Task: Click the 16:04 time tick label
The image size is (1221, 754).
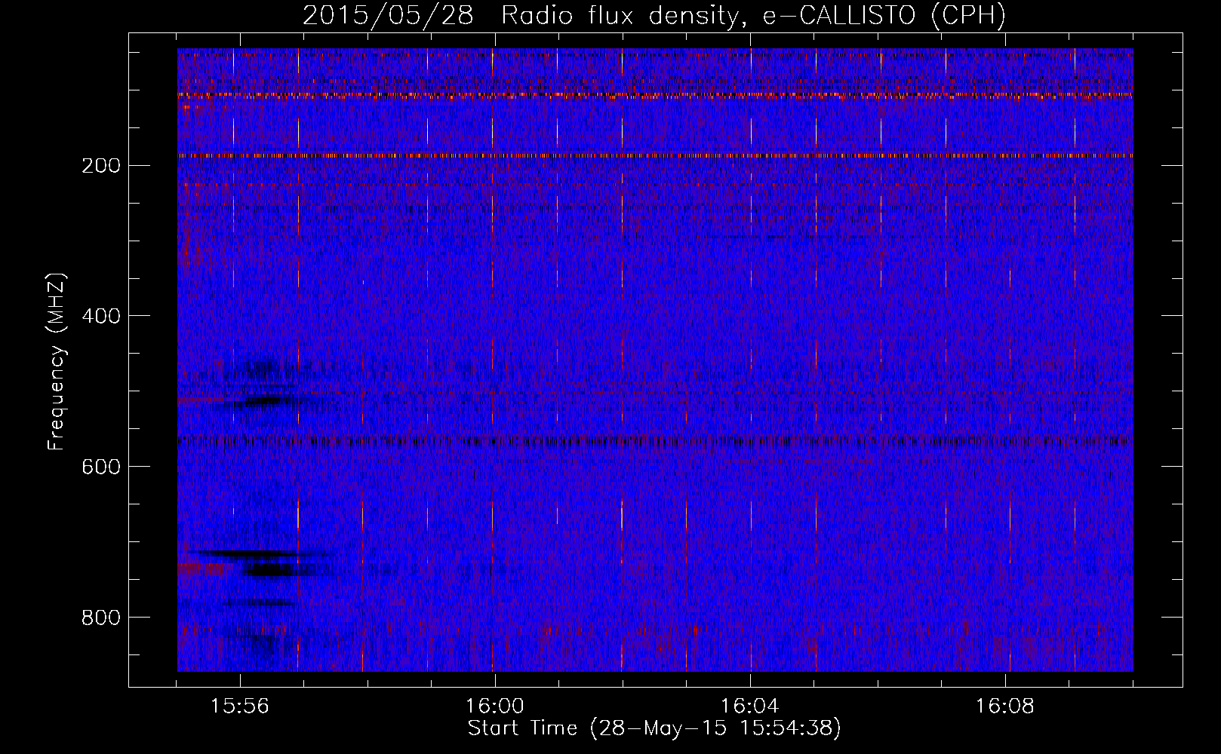Action: pyautogui.click(x=749, y=706)
